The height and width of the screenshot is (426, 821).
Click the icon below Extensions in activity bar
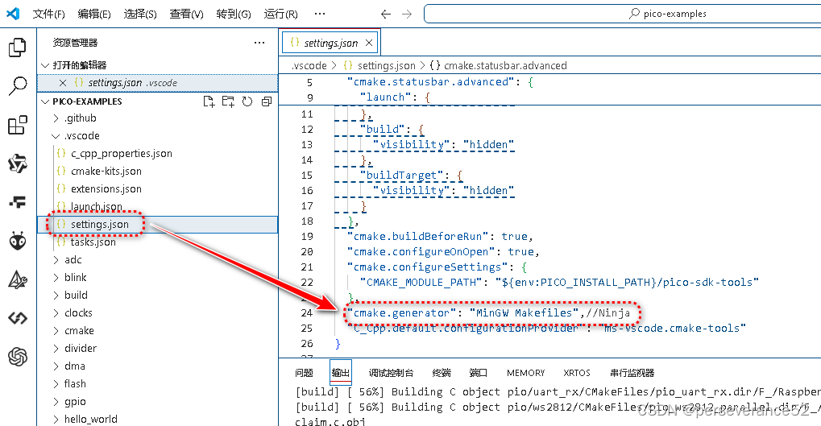(x=17, y=163)
